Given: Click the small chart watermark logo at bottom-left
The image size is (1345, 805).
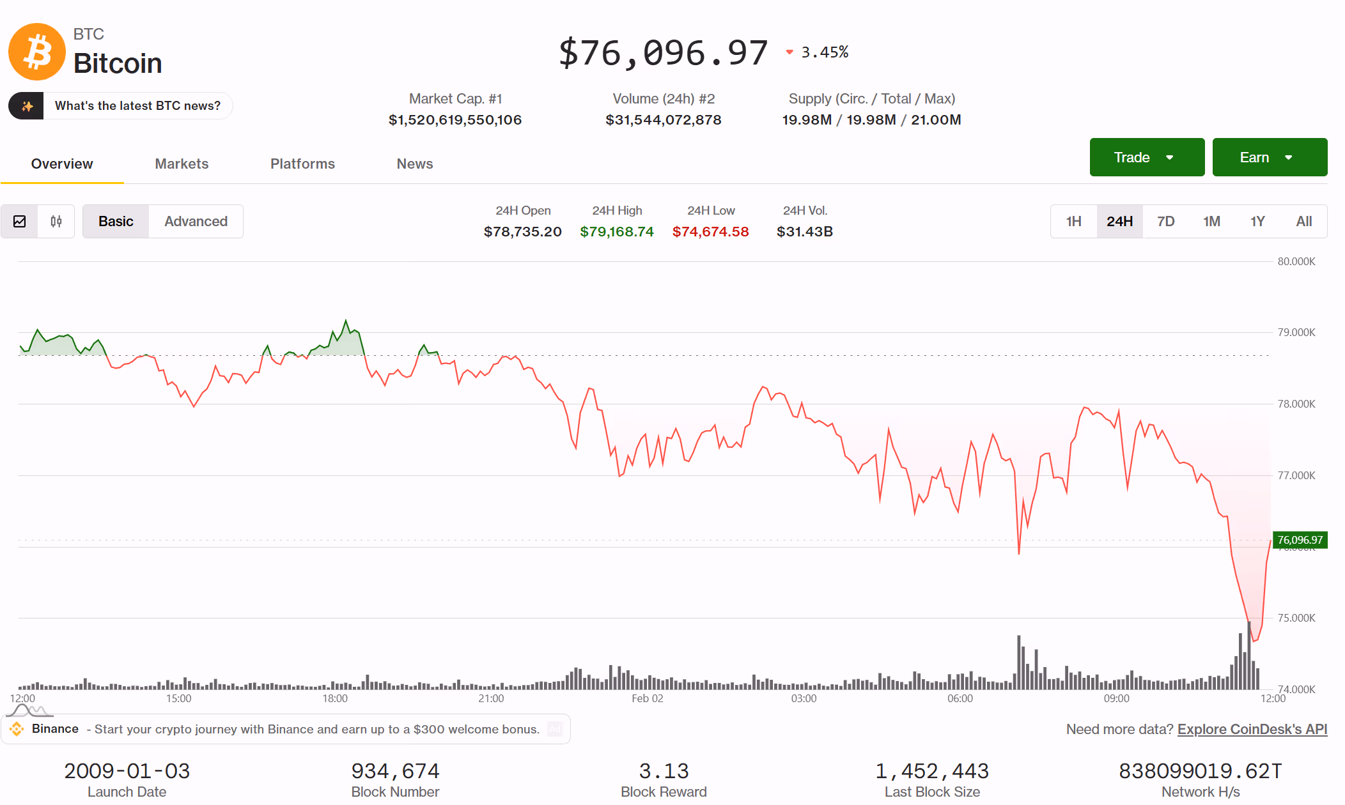Looking at the screenshot, I should [29, 710].
